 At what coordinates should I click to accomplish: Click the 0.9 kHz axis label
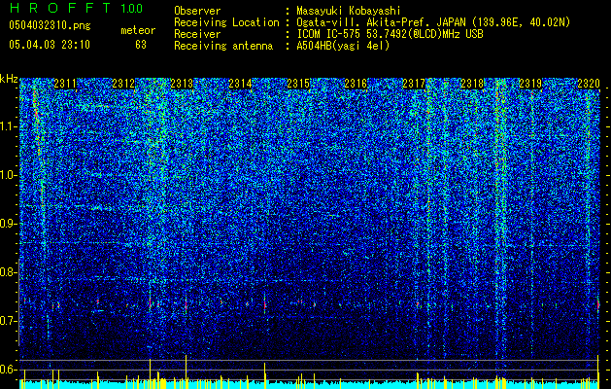[9, 224]
